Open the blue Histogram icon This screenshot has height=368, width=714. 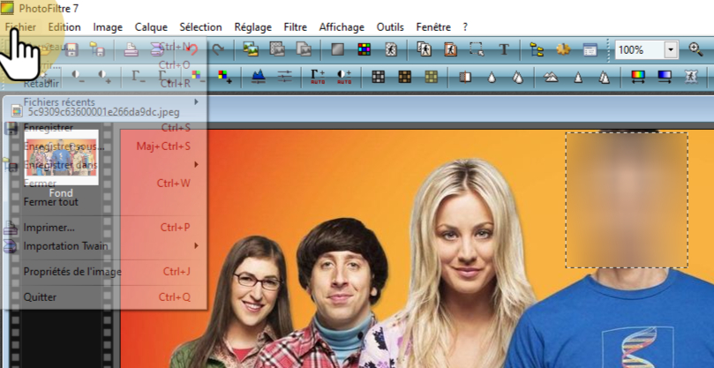pyautogui.click(x=259, y=76)
